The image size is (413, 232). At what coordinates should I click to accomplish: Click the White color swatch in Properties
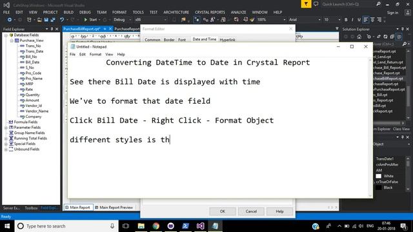(x=379, y=176)
